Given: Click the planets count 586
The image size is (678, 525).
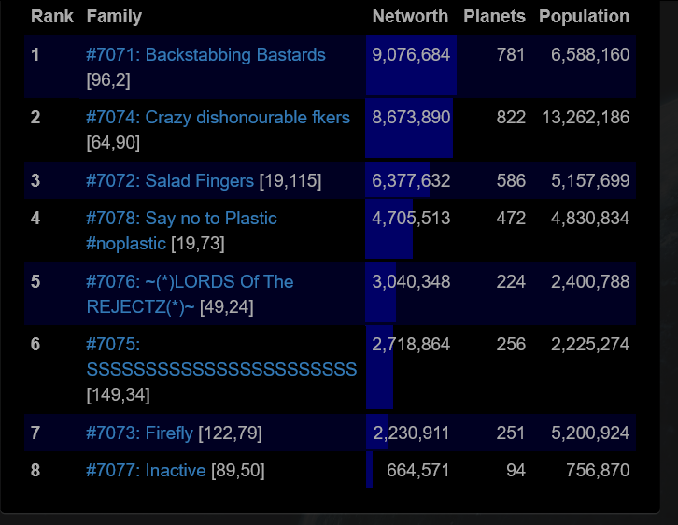Looking at the screenshot, I should (x=511, y=181).
